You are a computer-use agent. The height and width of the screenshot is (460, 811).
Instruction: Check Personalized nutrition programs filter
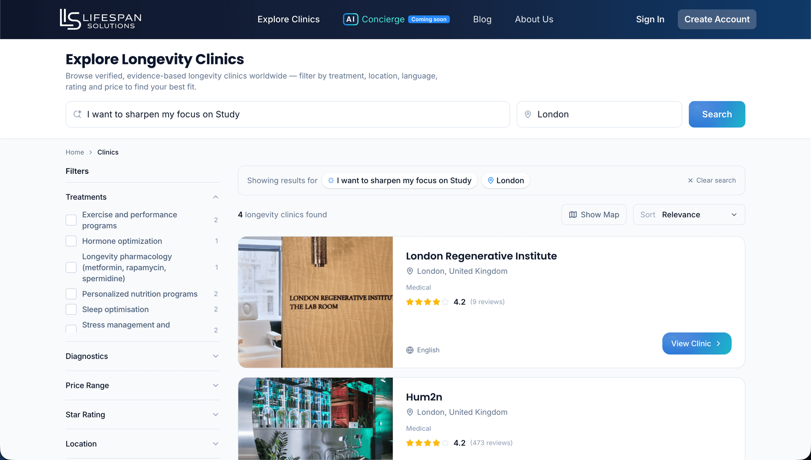click(x=71, y=294)
